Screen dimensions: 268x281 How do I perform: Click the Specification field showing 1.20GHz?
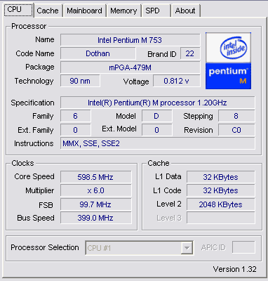click(x=157, y=103)
